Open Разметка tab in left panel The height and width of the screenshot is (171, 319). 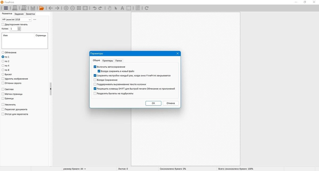pos(7,14)
